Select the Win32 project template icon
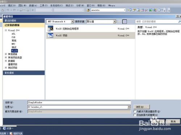This screenshot has width=181, height=135. (50, 36)
